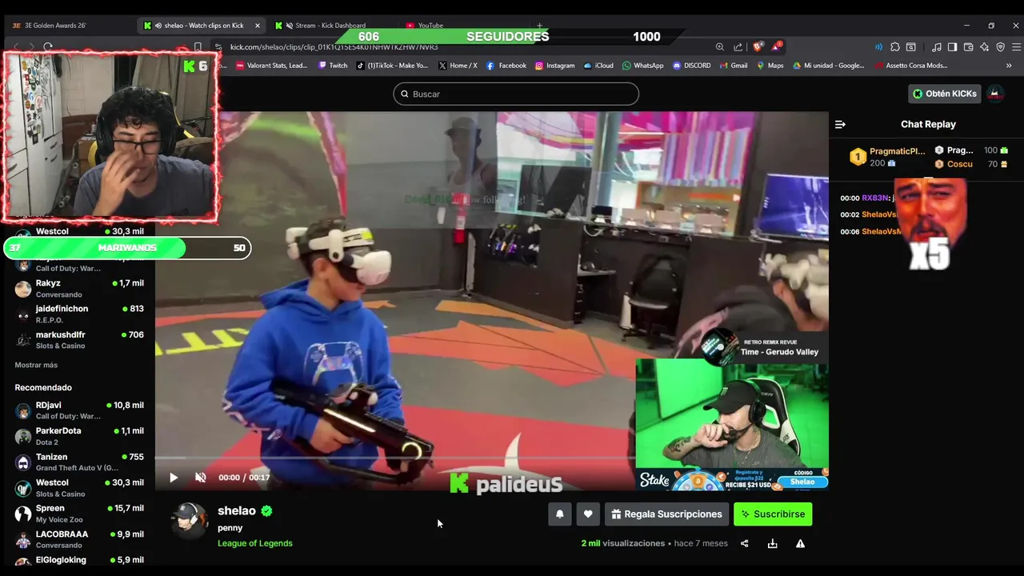1024x576 pixels.
Task: Close the shelao Watch clips tab
Action: click(x=257, y=26)
